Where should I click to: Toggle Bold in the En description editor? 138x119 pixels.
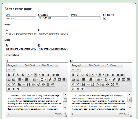[x=73, y=75]
